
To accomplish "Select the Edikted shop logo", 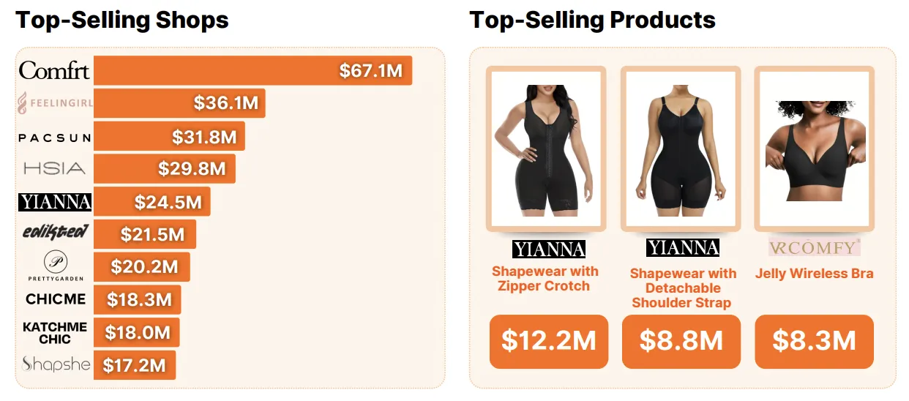I will point(55,233).
